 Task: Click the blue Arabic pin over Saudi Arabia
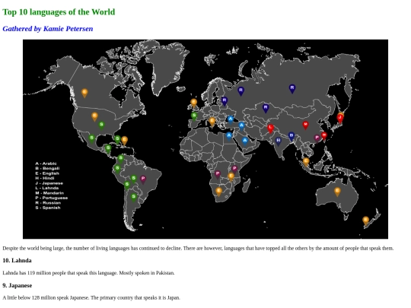click(245, 141)
